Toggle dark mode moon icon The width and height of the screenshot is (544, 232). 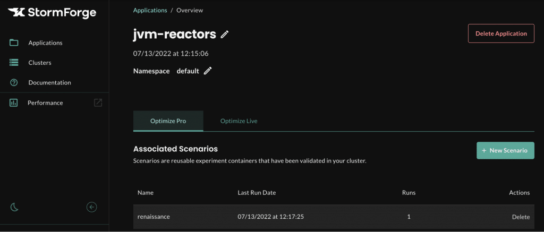pos(14,208)
